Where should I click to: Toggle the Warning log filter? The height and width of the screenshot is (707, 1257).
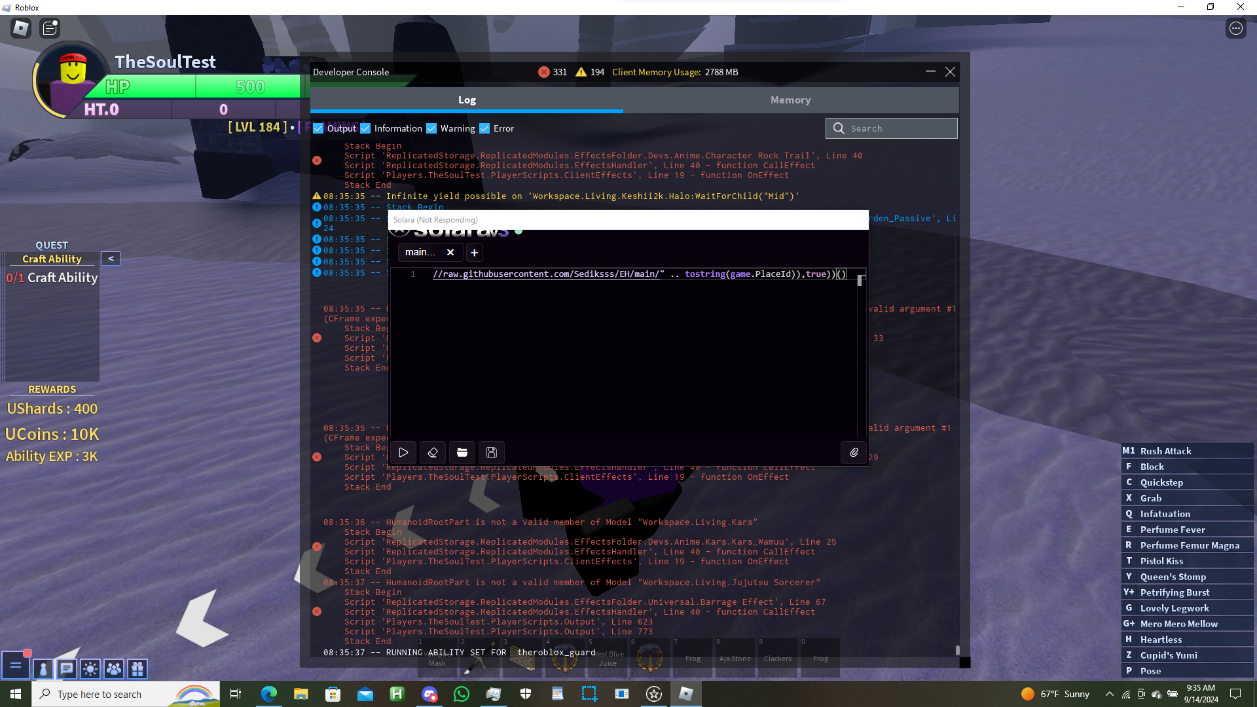(431, 128)
